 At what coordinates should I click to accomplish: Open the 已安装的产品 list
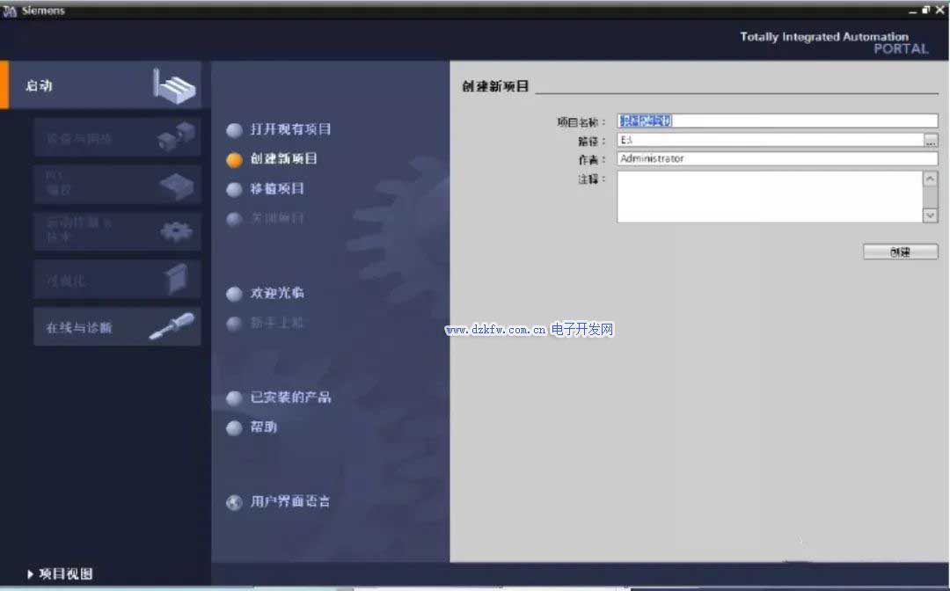(291, 398)
